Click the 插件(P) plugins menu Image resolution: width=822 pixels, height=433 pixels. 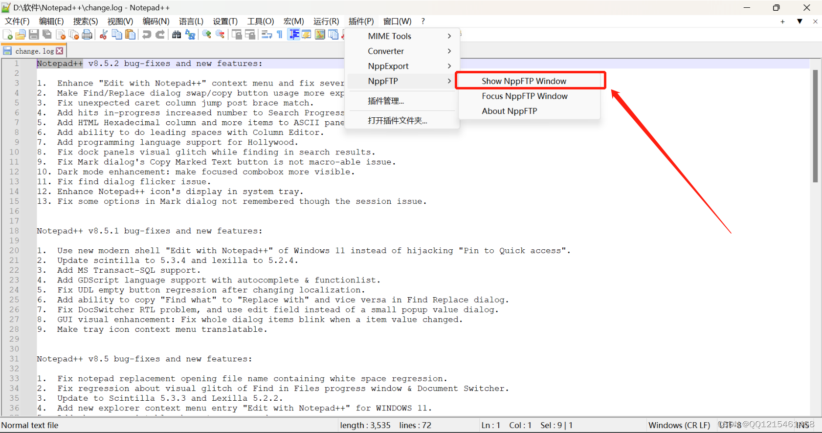pos(361,21)
